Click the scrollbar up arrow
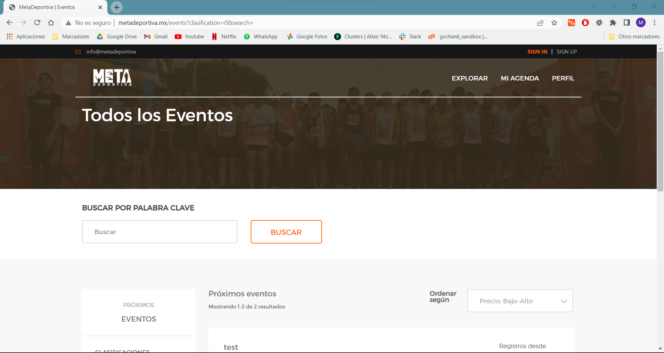The width and height of the screenshot is (664, 353). [660, 48]
